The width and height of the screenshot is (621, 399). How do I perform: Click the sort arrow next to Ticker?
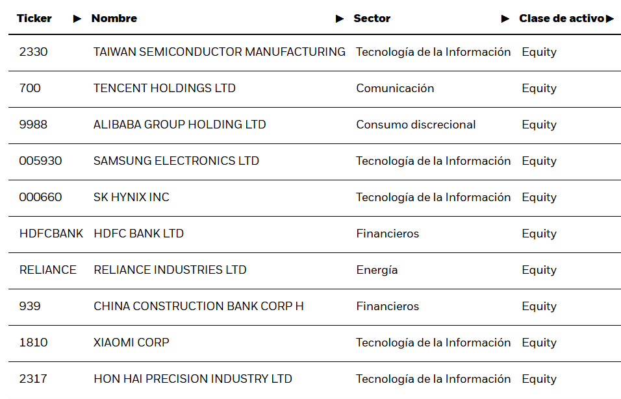pyautogui.click(x=77, y=19)
